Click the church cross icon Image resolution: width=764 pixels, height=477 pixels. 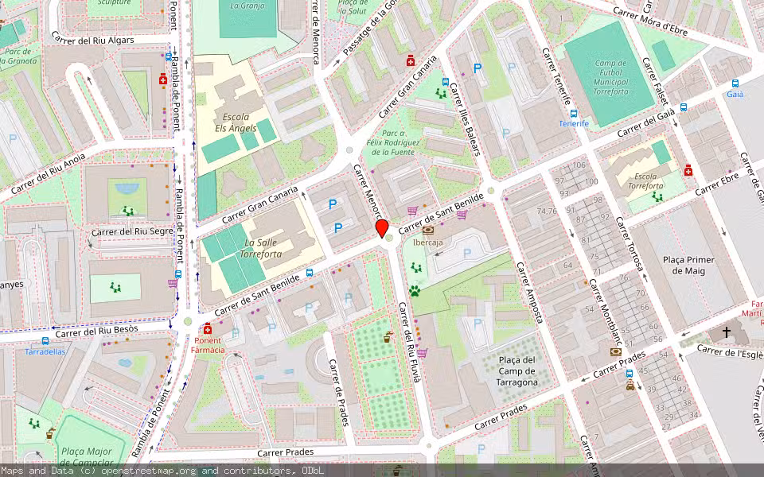pos(726,332)
